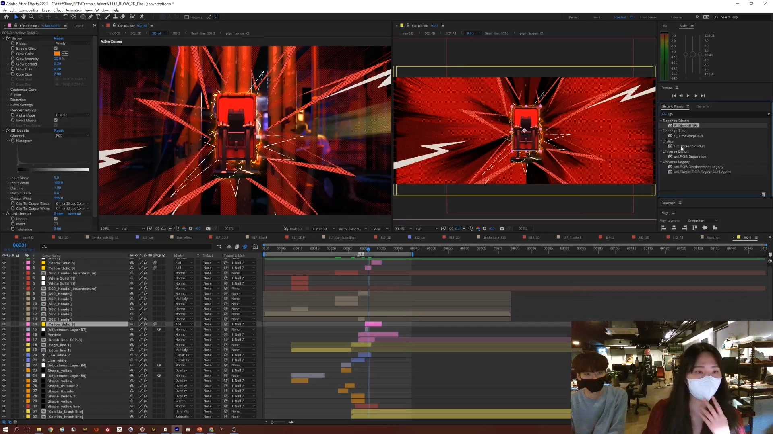Toggle Invert Masks checkbox
This screenshot has height=434, width=773.
coord(56,120)
